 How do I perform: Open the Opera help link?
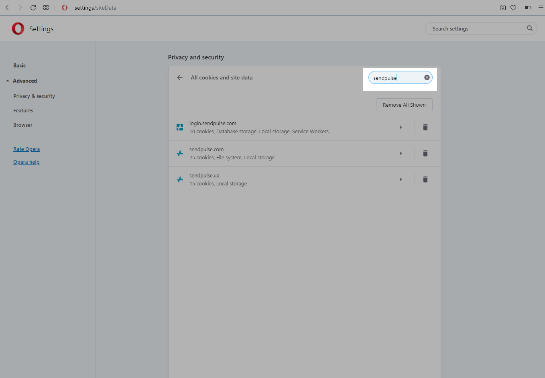(26, 162)
